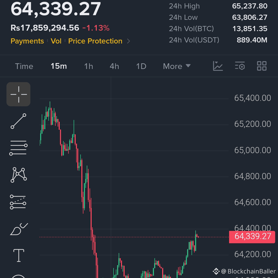Select the XABCD pattern drawing tool
The width and height of the screenshot is (278, 278).
(19, 175)
